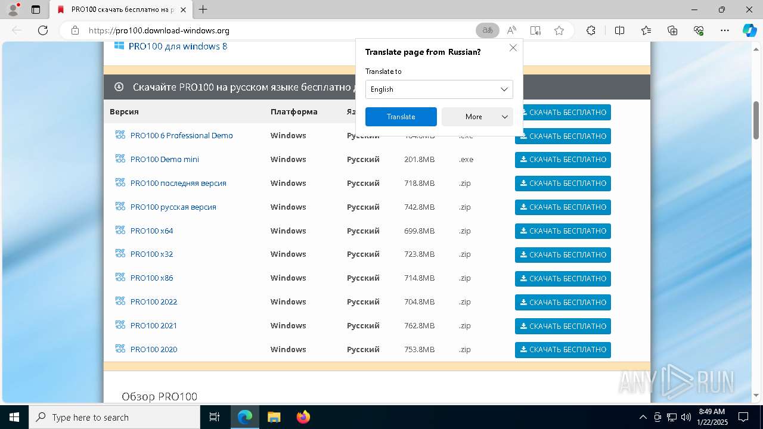The height and width of the screenshot is (429, 763).
Task: Expand the More options dropdown
Action: 477,117
